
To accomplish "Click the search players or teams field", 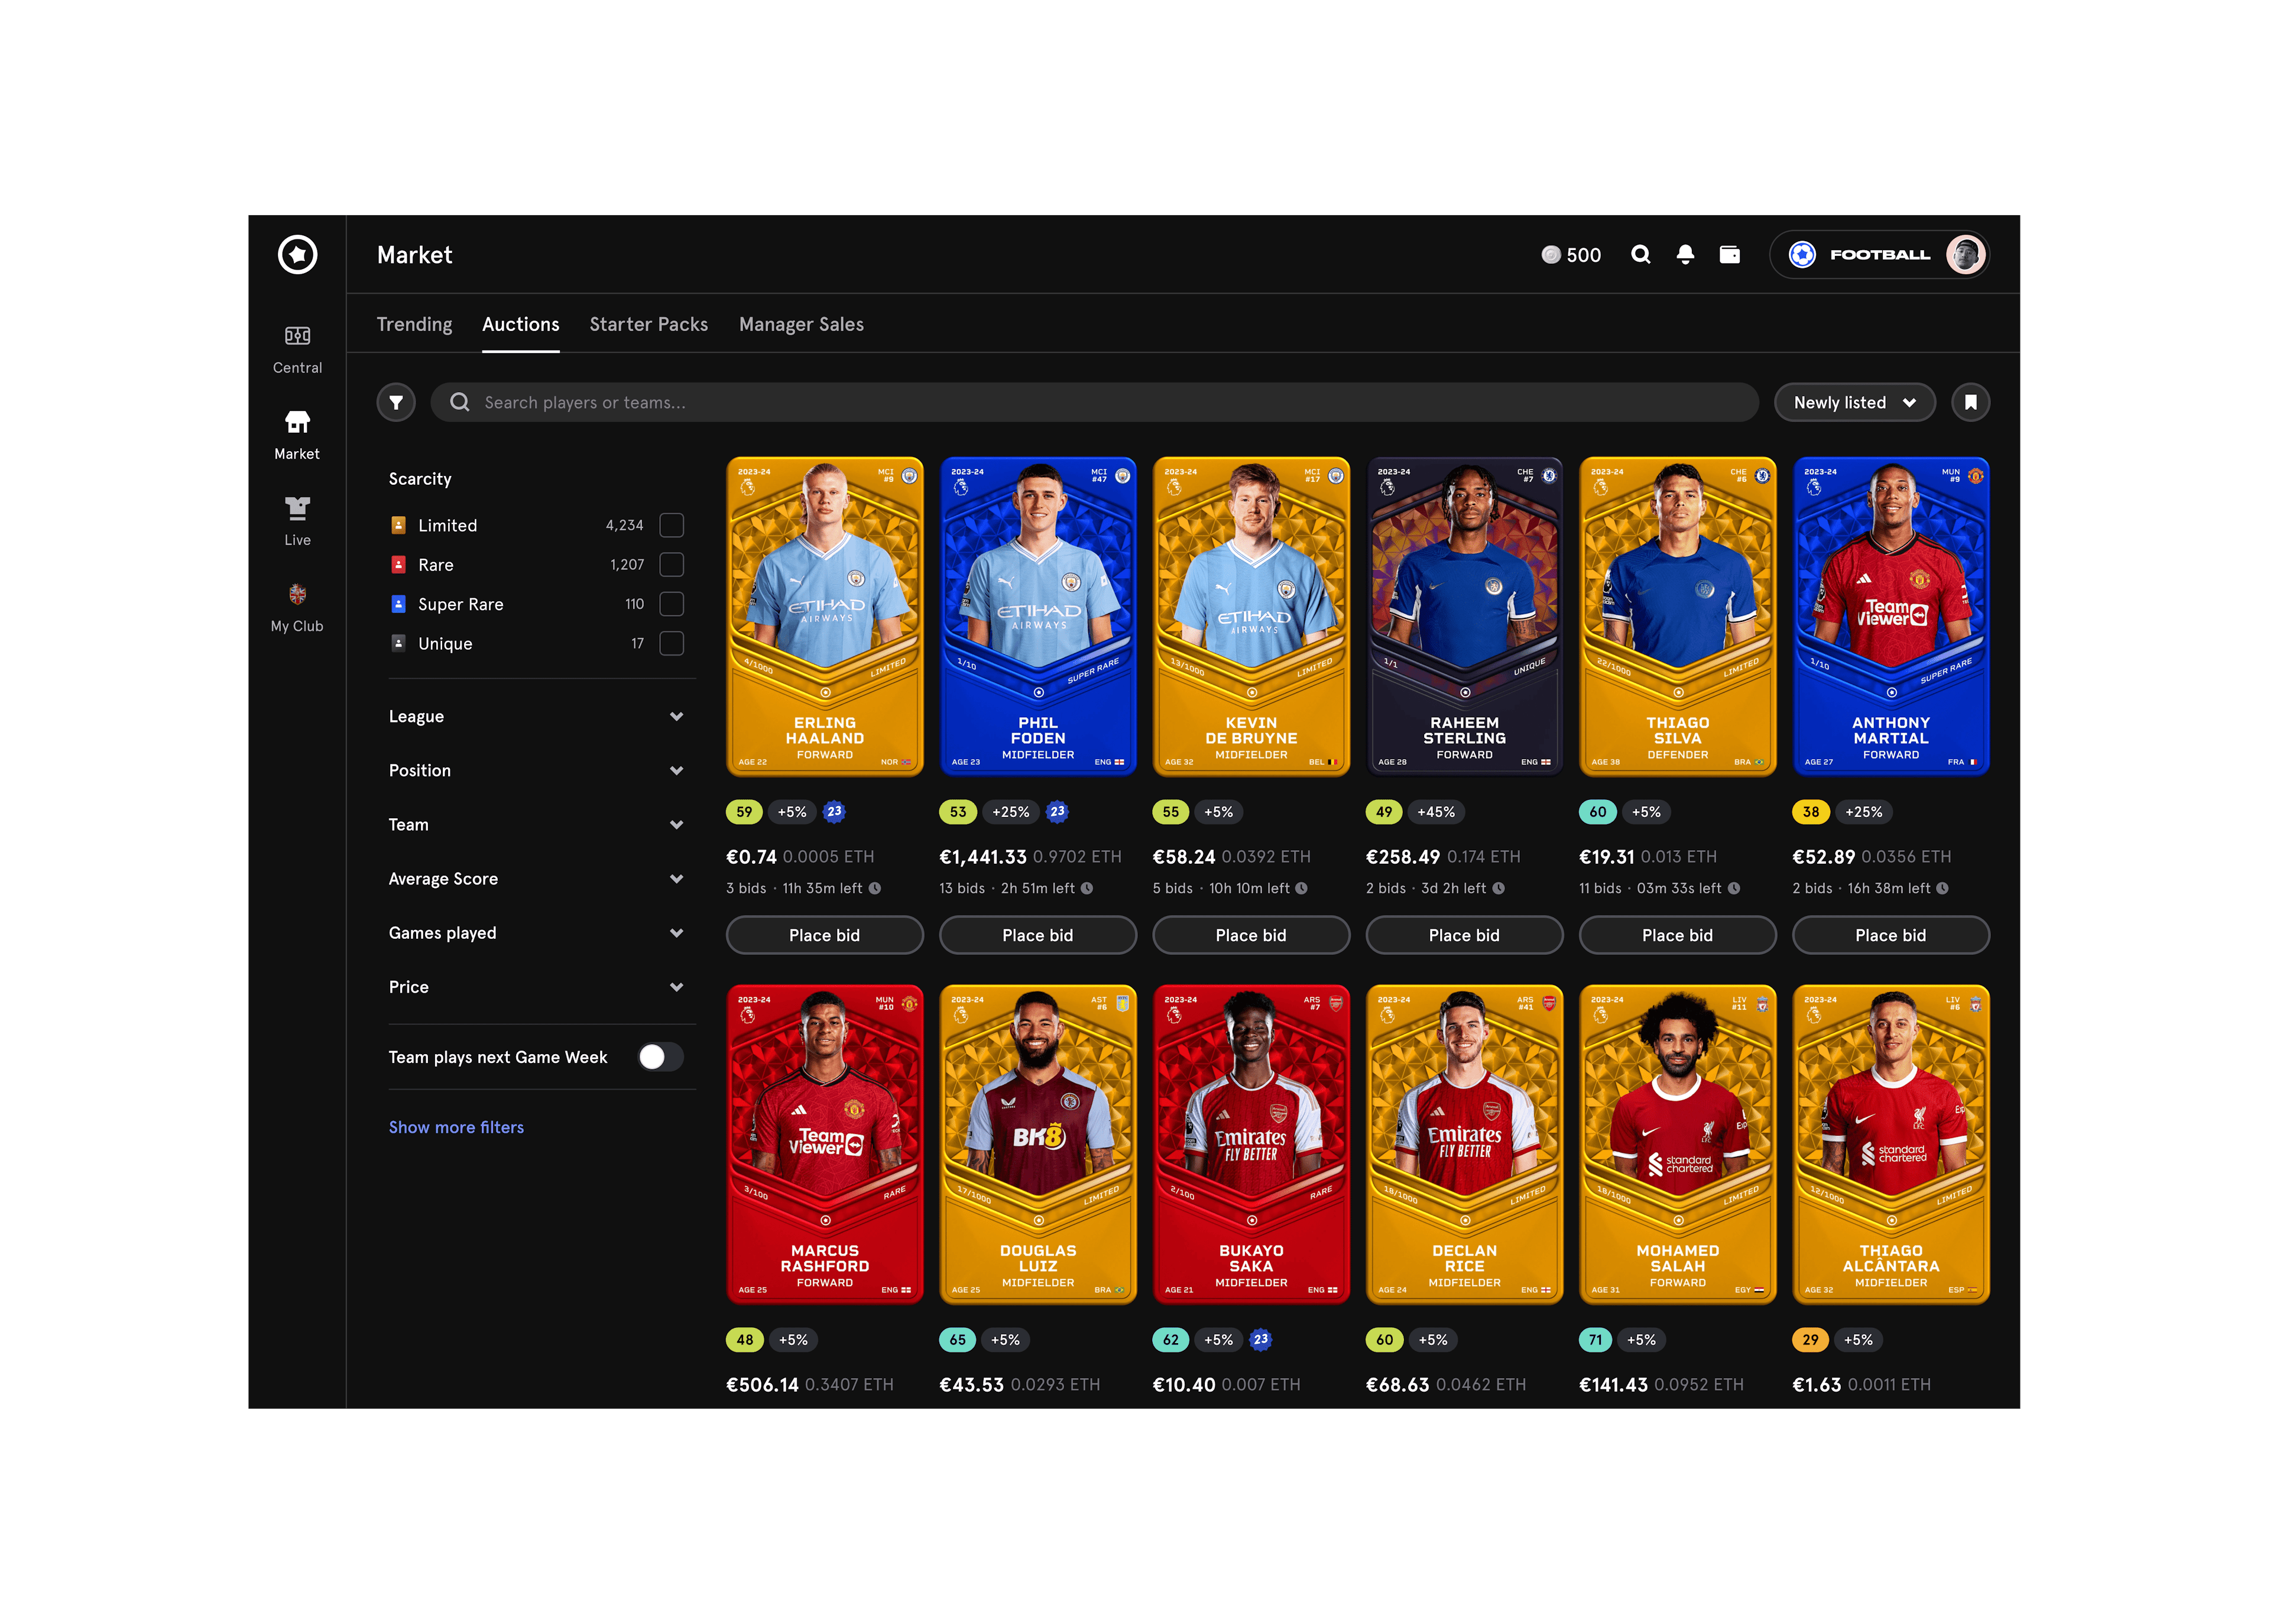I will 1094,403.
